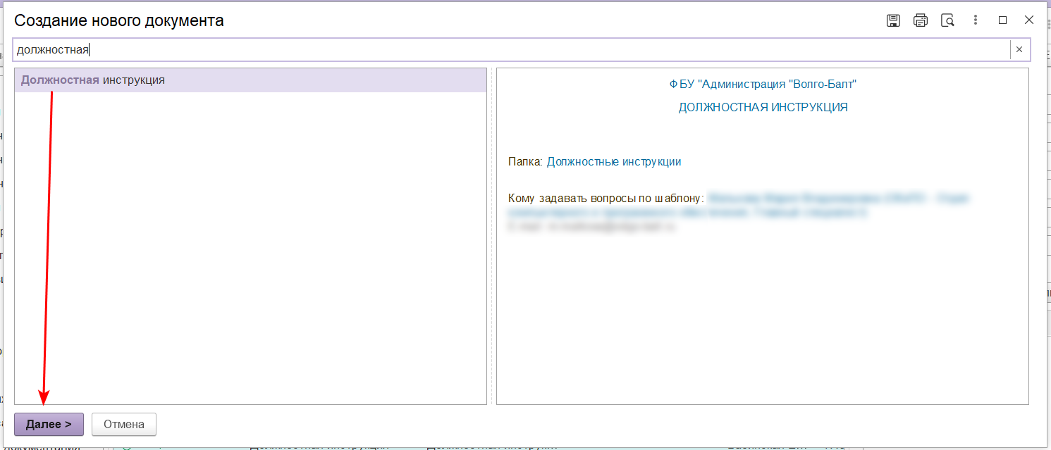This screenshot has height=450, width=1051.
Task: Maximize the document creation dialog
Action: coord(1002,20)
